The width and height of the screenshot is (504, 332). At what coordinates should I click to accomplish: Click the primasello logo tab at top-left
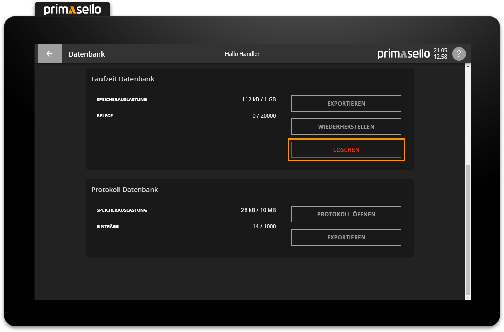click(72, 10)
